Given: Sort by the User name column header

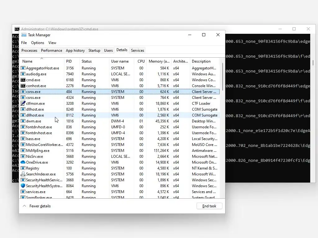Looking at the screenshot, I should coord(122,61).
